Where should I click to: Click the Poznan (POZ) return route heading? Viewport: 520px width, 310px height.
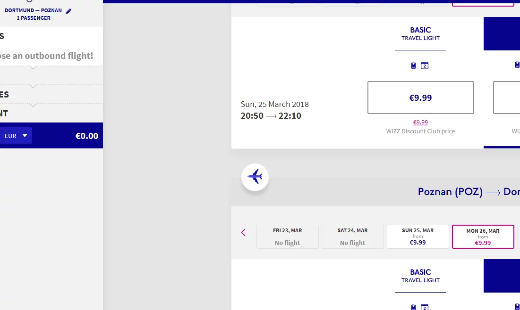click(450, 192)
